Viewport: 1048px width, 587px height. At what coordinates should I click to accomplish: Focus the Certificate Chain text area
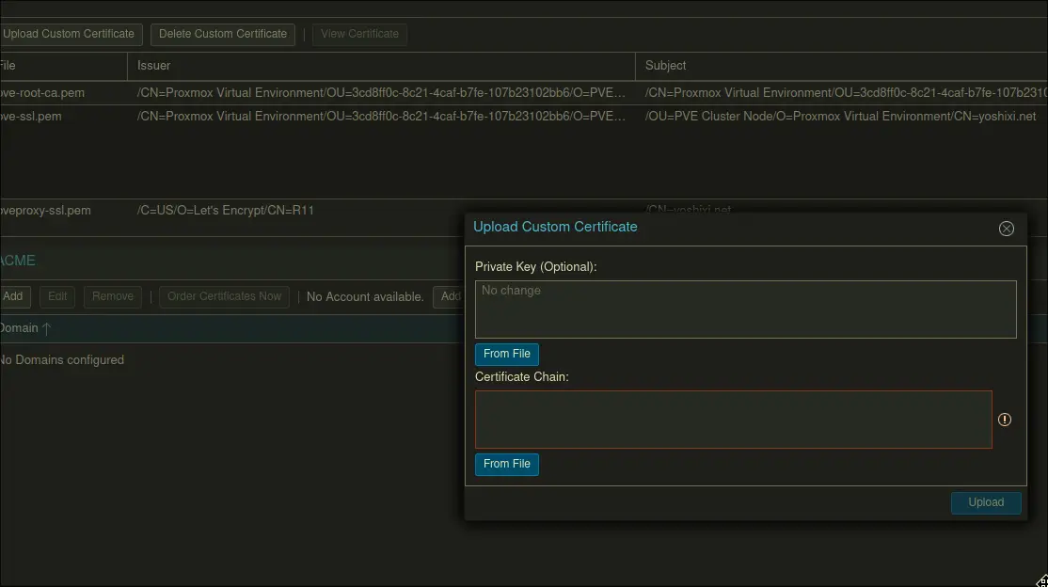[x=733, y=420]
